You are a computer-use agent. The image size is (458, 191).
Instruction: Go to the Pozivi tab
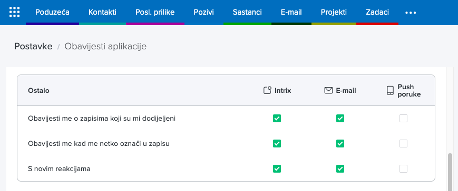pyautogui.click(x=203, y=12)
